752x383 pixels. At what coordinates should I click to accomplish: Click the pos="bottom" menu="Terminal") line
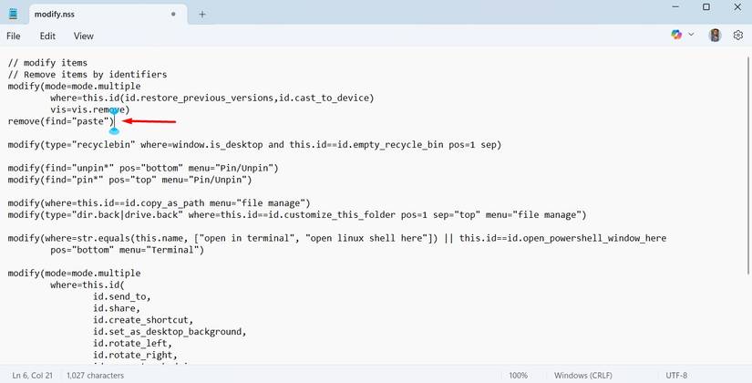click(x=127, y=250)
